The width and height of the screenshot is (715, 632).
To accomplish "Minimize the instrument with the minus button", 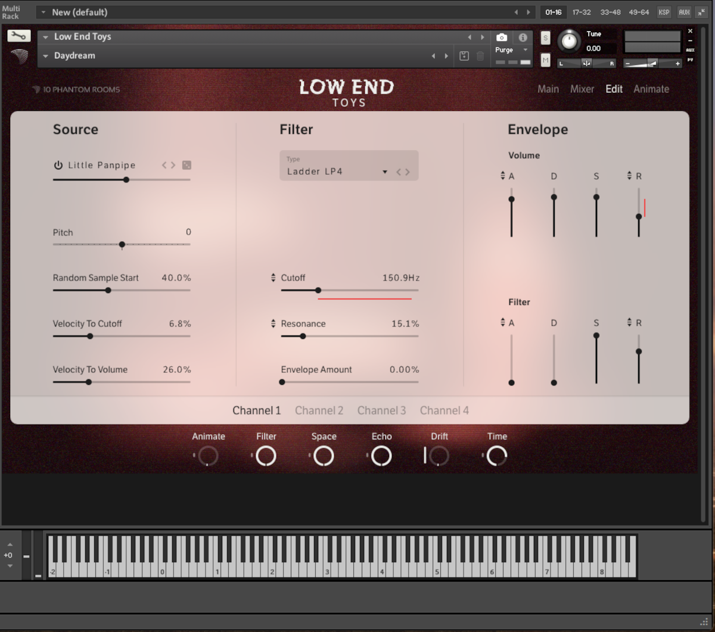I will coord(690,41).
